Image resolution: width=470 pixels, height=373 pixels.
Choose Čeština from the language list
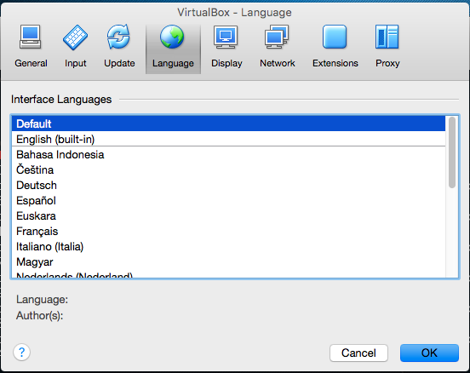[228, 169]
